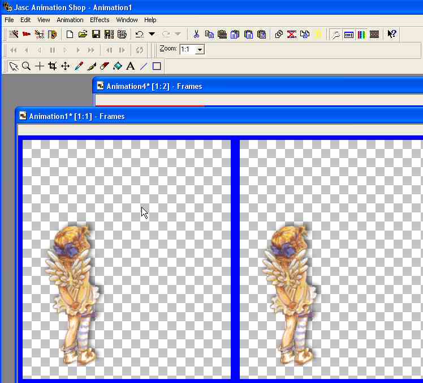Toggle the blue frame properties toolbar button
Image resolution: width=423 pixels, height=383 pixels.
point(348,35)
